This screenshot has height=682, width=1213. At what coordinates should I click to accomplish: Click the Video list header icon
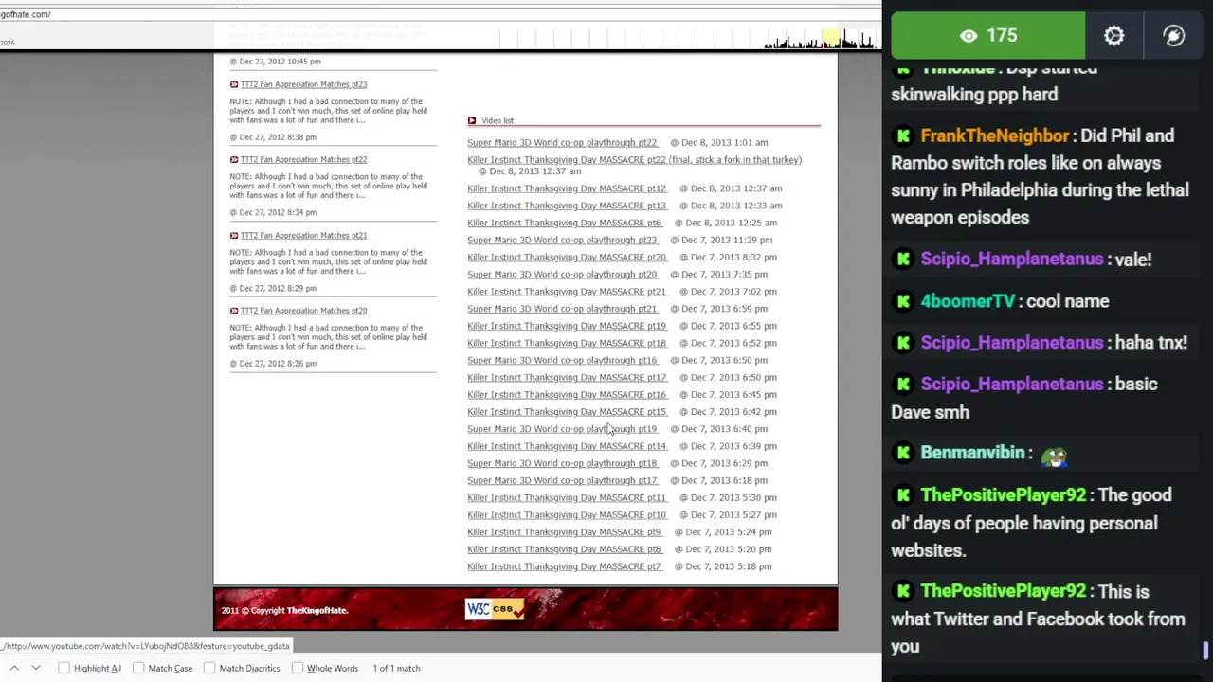472,120
